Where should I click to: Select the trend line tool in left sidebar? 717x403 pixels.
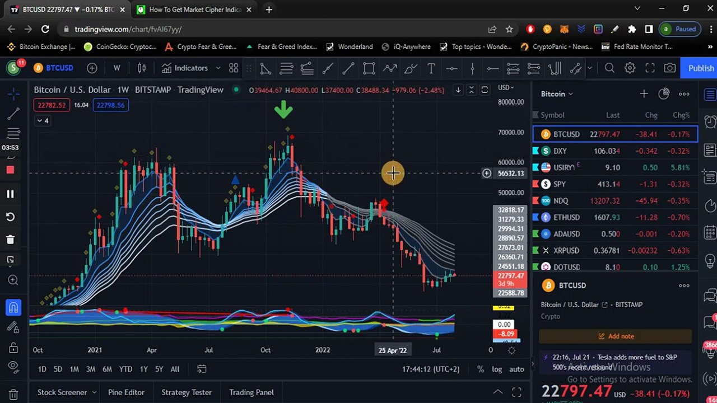tap(13, 114)
